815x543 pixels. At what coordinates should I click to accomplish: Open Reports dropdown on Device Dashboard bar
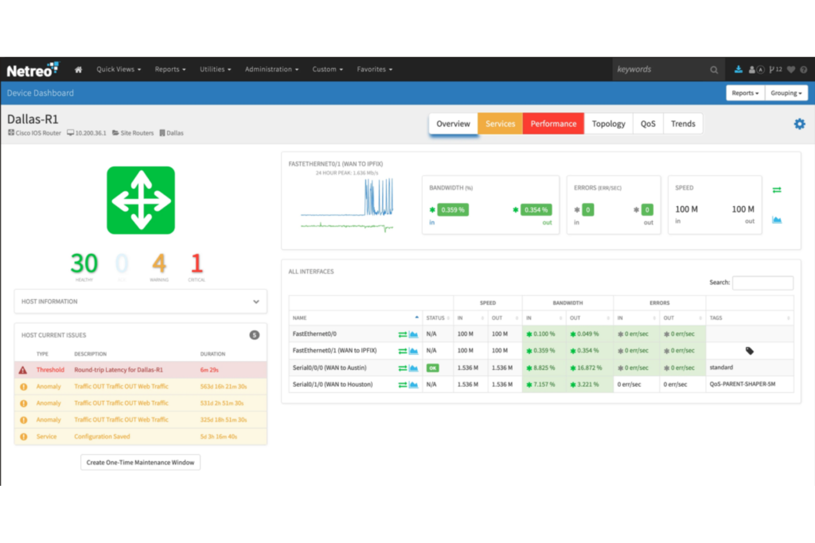745,93
